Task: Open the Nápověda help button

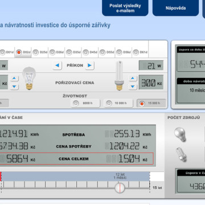Action: [x=175, y=8]
